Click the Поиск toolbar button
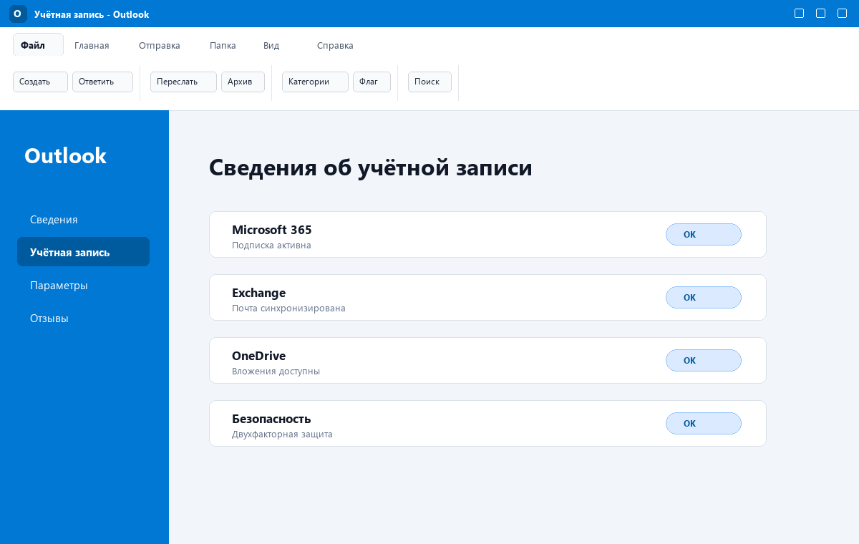The width and height of the screenshot is (859, 544). (429, 82)
